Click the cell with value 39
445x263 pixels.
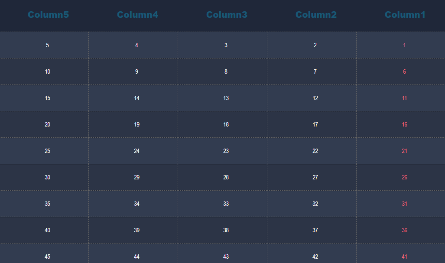click(x=136, y=230)
